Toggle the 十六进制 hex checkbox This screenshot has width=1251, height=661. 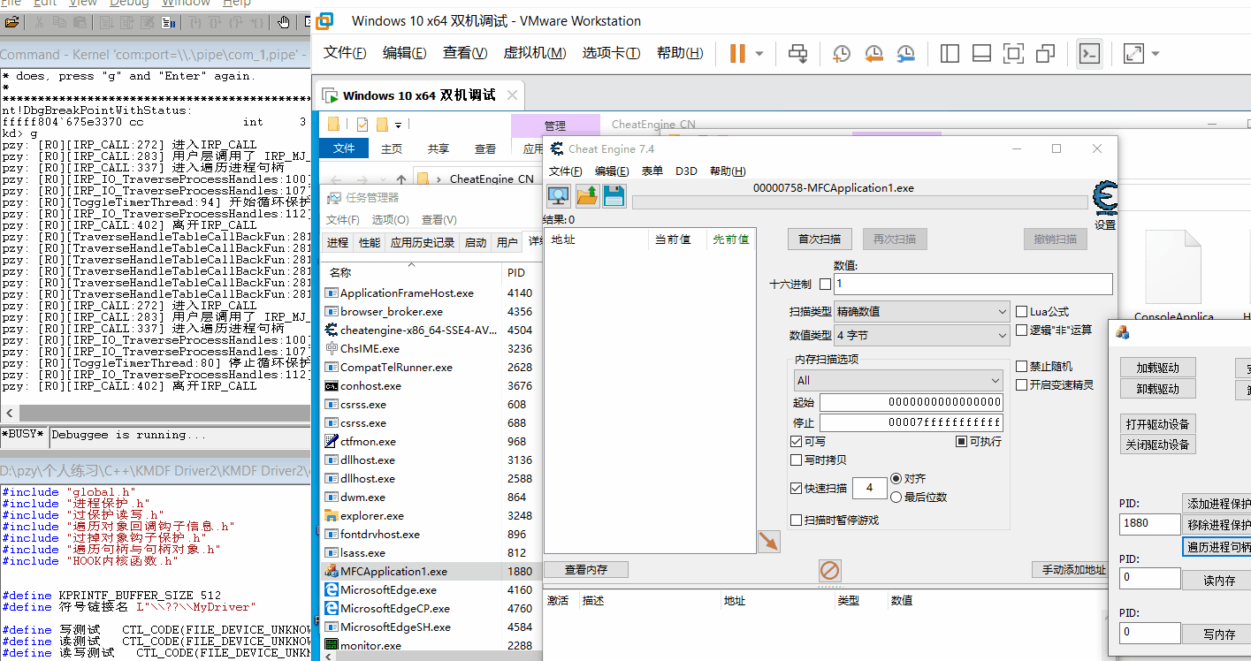point(826,285)
